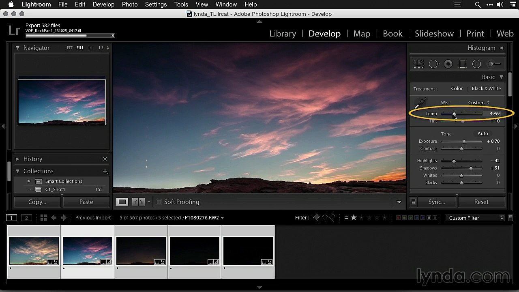Screen dimensions: 519x292
Task: Switch to the Slideshow module
Action: pyautogui.click(x=434, y=34)
